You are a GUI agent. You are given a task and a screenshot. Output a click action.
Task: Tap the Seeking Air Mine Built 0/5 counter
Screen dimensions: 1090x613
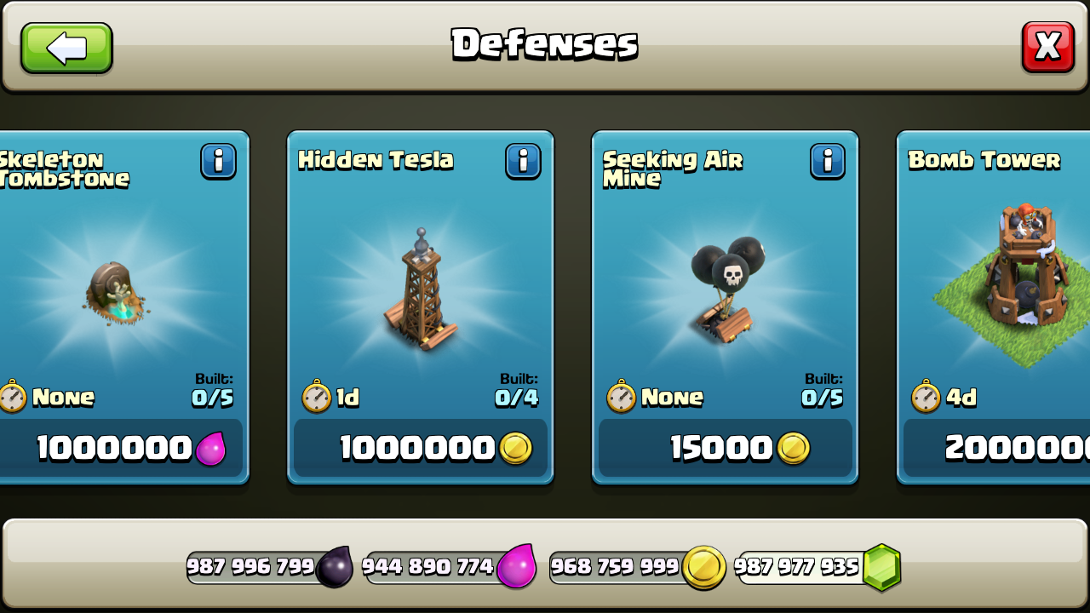(822, 390)
